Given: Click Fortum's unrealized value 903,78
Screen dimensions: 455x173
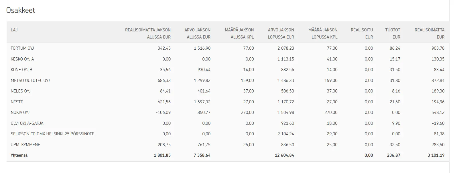Looking at the screenshot, I should pos(438,48).
